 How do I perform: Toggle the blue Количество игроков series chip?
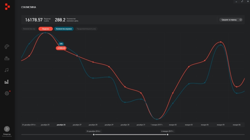coord(64,29)
